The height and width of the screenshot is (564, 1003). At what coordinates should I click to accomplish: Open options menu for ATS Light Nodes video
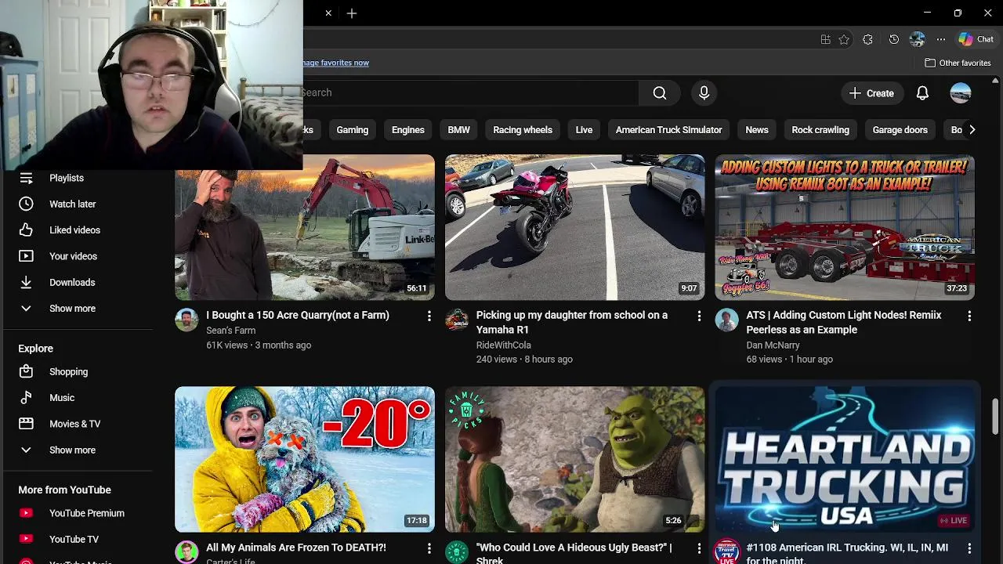click(969, 316)
